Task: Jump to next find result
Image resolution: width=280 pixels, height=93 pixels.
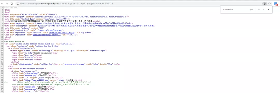Action: point(264,9)
